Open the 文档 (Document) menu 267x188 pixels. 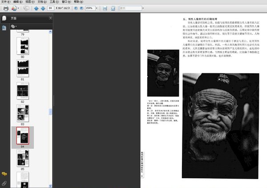(42, 2)
